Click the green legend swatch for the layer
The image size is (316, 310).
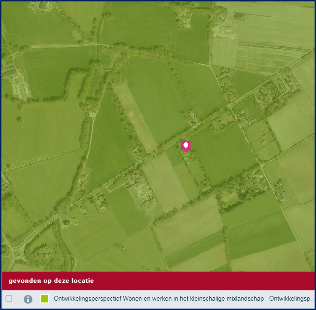(x=44, y=299)
